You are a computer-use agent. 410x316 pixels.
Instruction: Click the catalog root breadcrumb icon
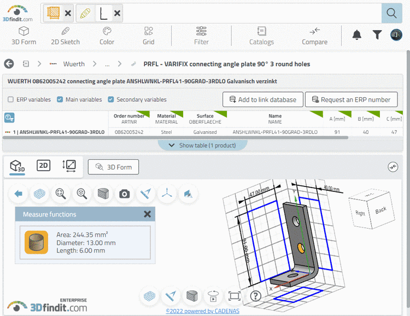[26, 64]
